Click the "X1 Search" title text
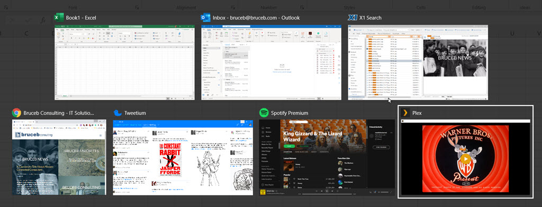The width and height of the screenshot is (542, 207). tap(371, 18)
